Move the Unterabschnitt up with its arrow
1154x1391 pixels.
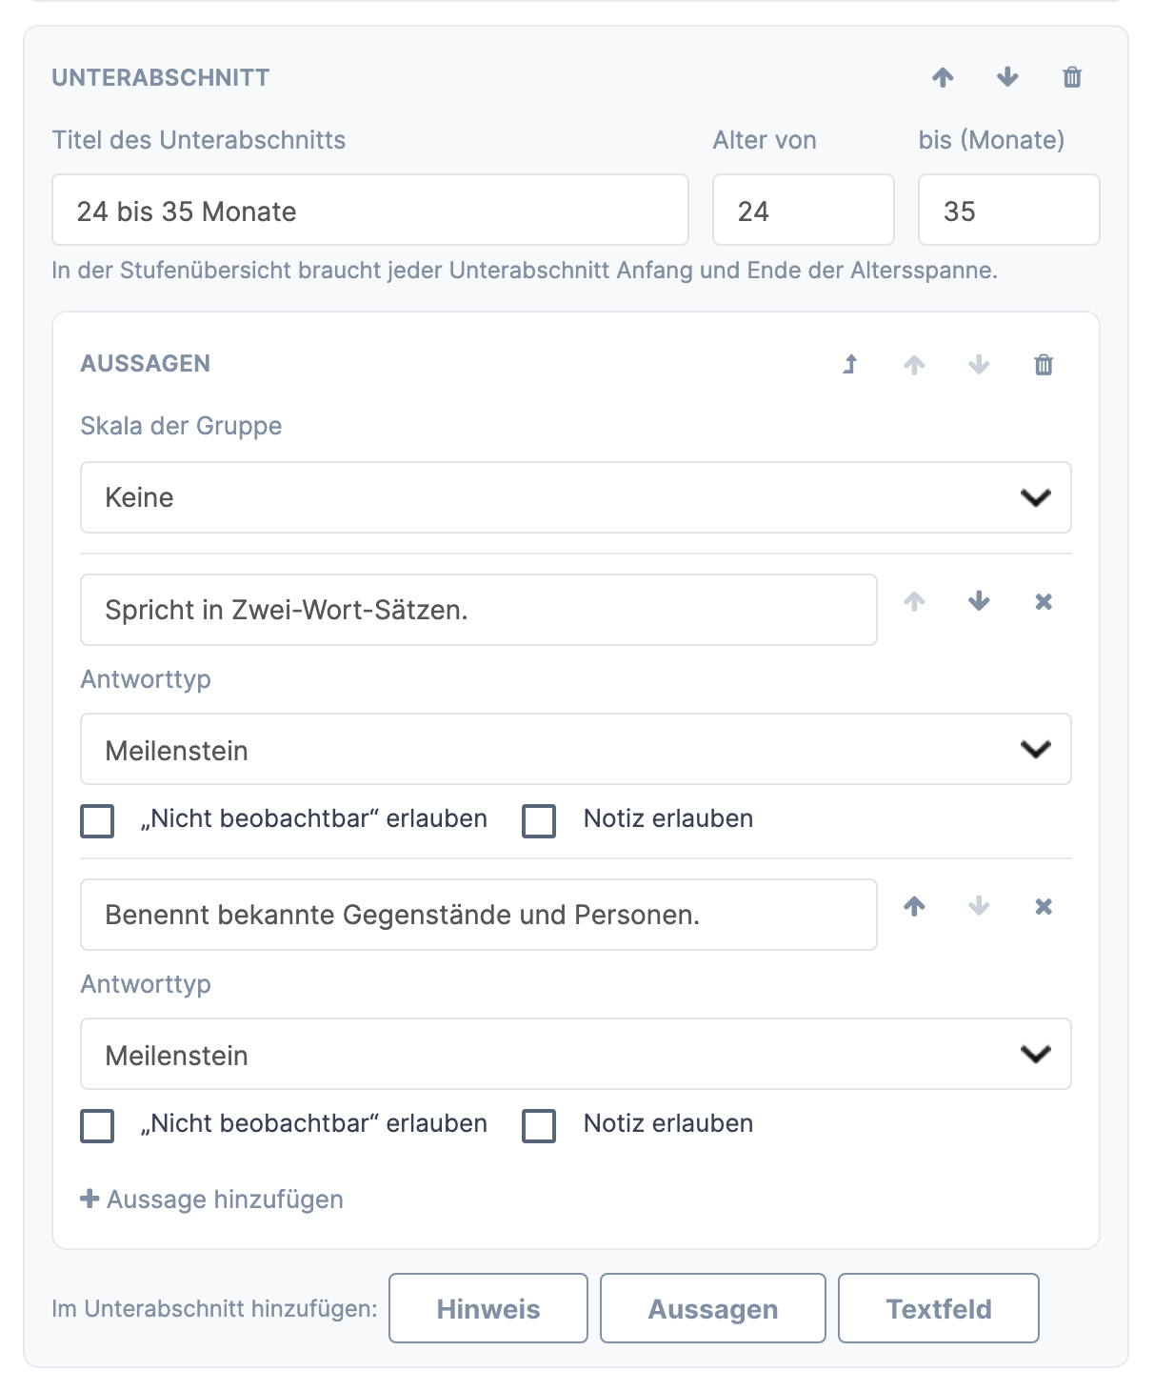[x=943, y=77]
